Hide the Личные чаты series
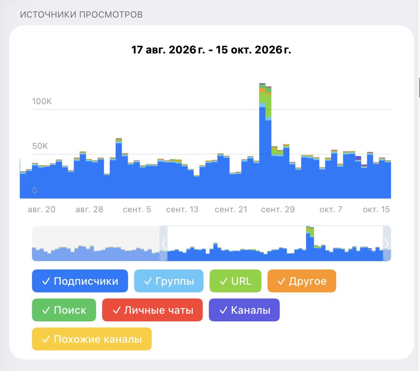Image resolution: width=420 pixels, height=371 pixels. (153, 310)
